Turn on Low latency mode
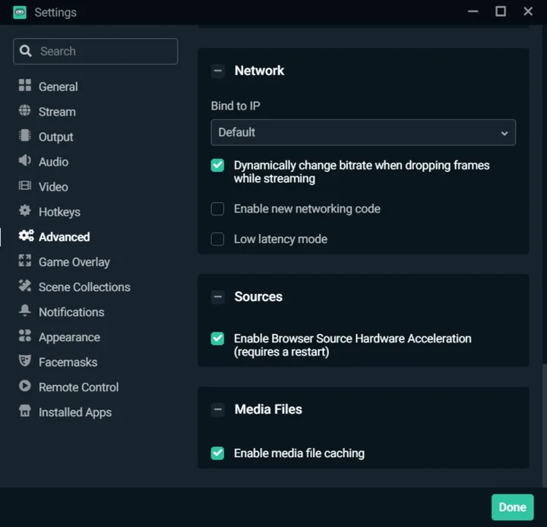Screen dimensions: 547x527 [x=217, y=239]
